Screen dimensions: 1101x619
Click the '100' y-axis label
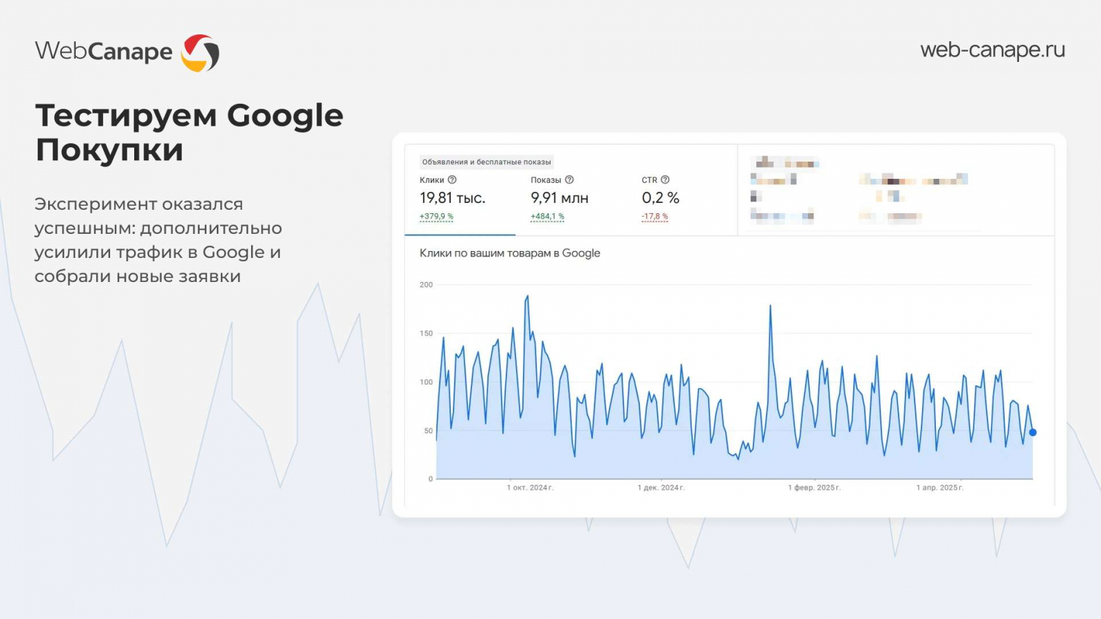pos(426,382)
